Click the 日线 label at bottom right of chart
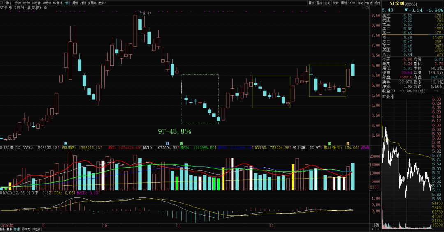Image resolution: width=444 pixels, height=232 pixels. pos(375,225)
